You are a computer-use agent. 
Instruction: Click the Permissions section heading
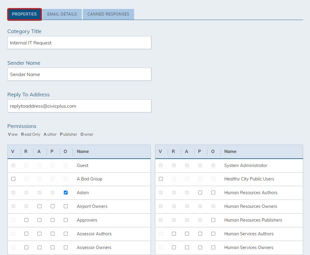click(x=22, y=126)
